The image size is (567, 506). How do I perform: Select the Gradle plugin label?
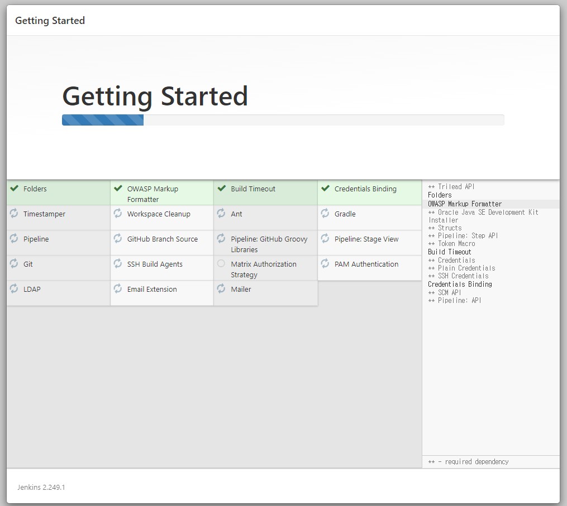pos(345,214)
